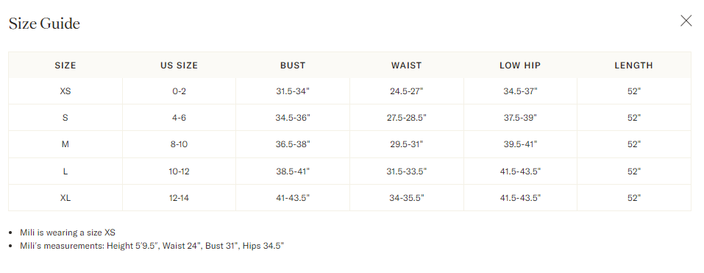Click the 31.5-34" bust measurement

click(x=293, y=91)
